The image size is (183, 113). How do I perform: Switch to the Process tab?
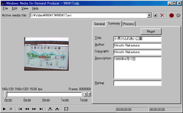[128, 24]
